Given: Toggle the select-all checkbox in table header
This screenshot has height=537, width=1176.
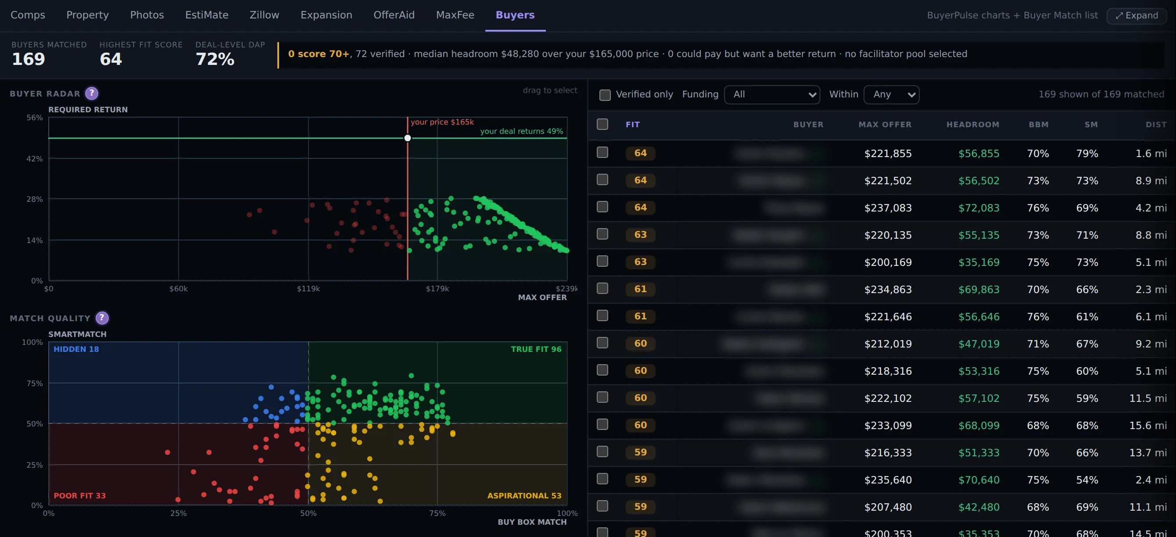Looking at the screenshot, I should pos(602,124).
